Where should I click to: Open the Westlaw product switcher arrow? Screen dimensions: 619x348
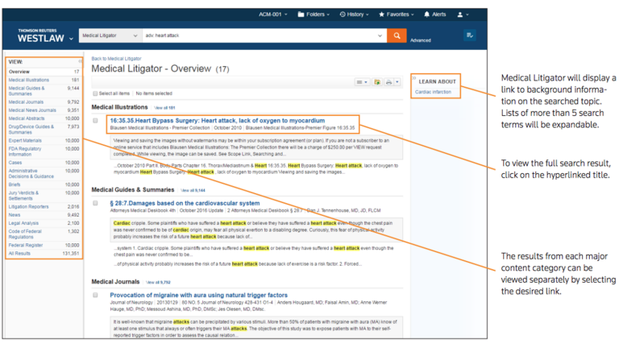[71, 39]
